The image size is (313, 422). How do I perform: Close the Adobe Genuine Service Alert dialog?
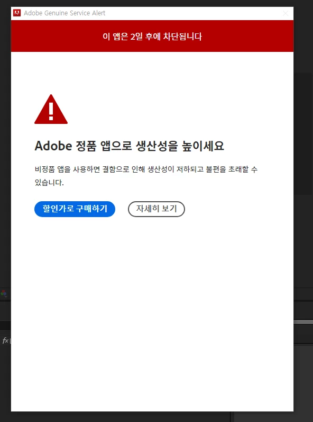coord(286,13)
